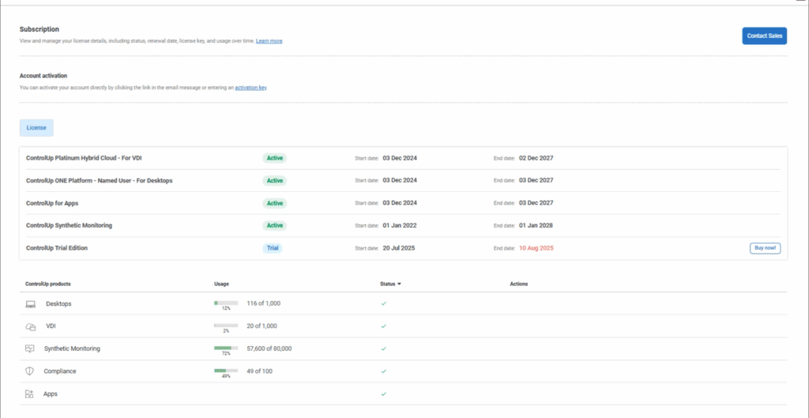Click Buy now! for Trial Edition
The height and width of the screenshot is (418, 809).
point(765,248)
